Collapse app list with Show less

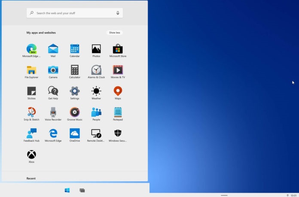point(115,33)
